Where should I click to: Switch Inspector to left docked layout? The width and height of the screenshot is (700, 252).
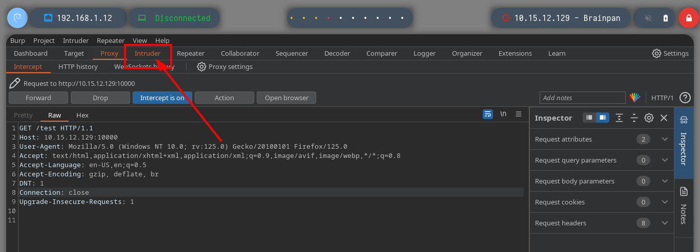point(589,118)
